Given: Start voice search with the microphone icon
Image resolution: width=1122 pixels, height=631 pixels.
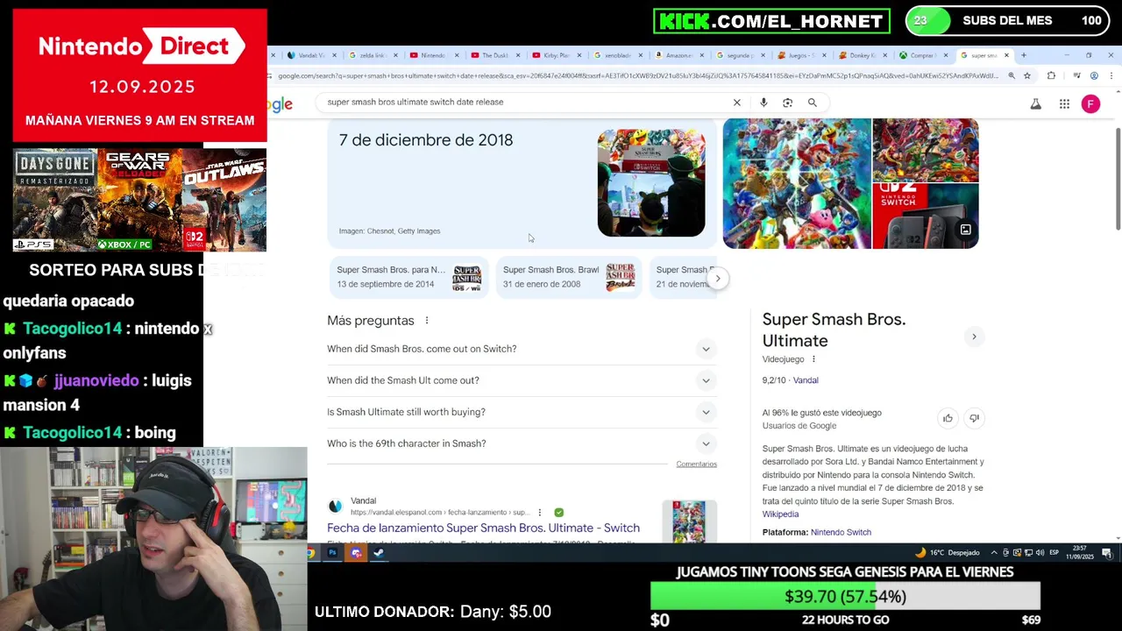Looking at the screenshot, I should (x=763, y=103).
